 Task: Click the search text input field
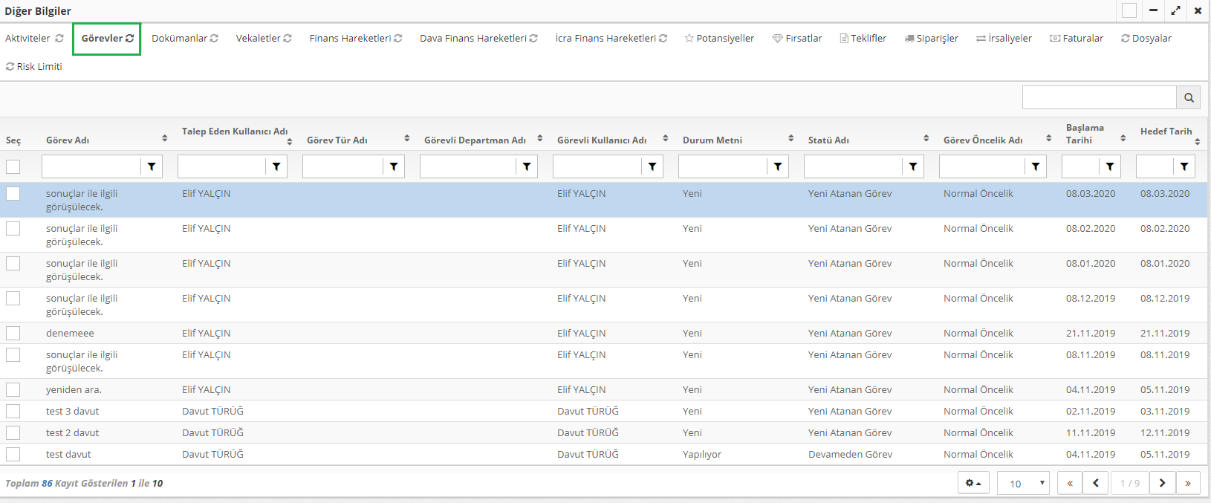(x=1099, y=97)
